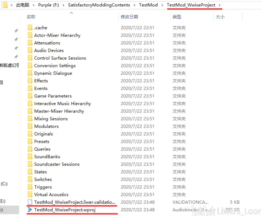Select Interactive Music Hierarchy folder icon
Viewport: 262px width, 216px height.
[30, 103]
